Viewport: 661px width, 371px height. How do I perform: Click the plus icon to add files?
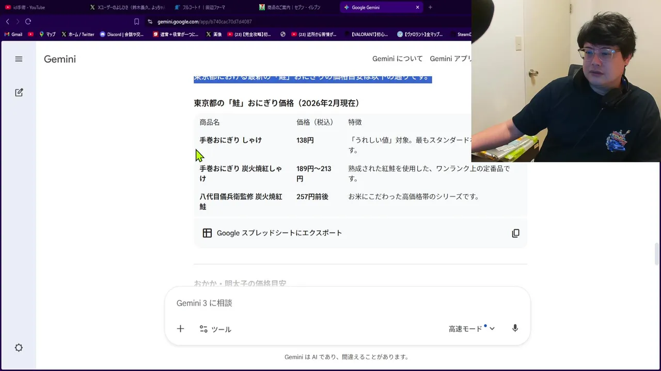point(180,329)
